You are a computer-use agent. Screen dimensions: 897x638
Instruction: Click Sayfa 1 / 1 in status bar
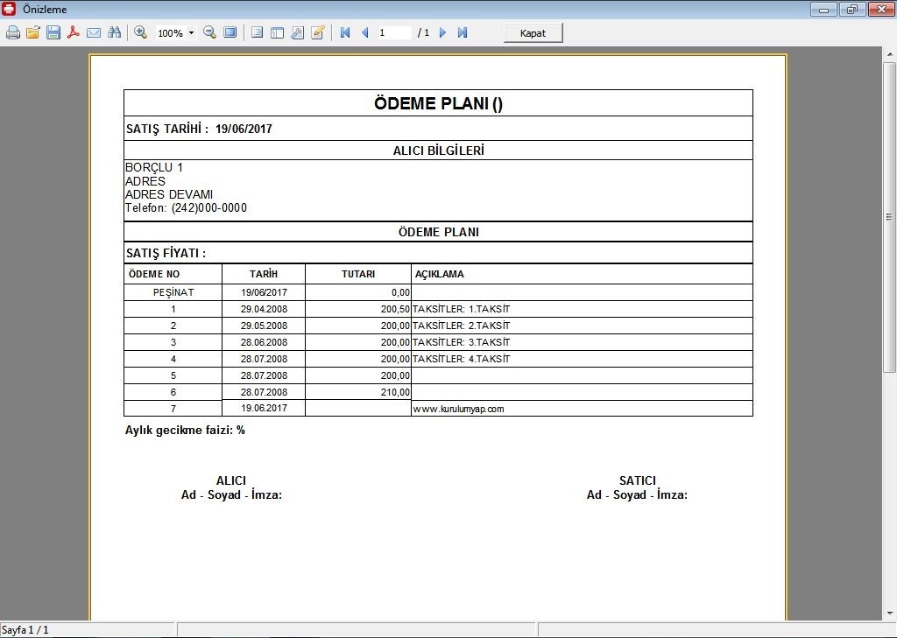pos(25,630)
